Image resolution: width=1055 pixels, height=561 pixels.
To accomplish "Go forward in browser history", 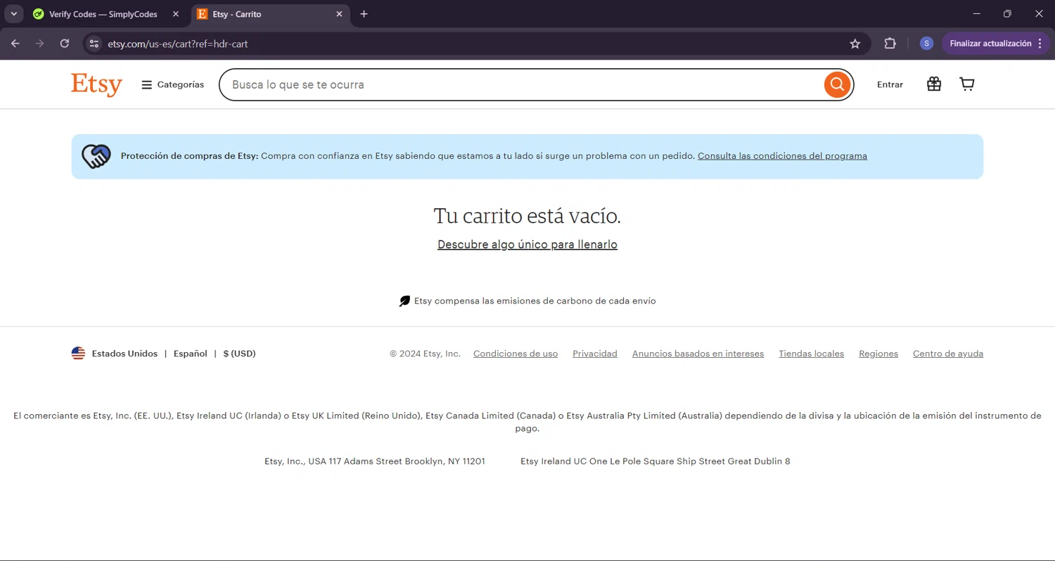I will [x=40, y=44].
